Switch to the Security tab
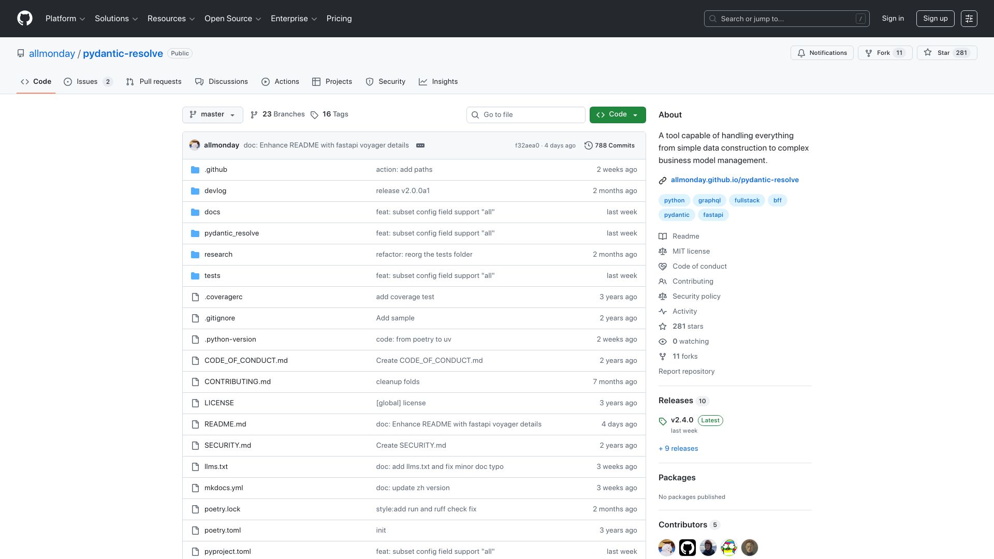The width and height of the screenshot is (994, 559). coord(385,82)
